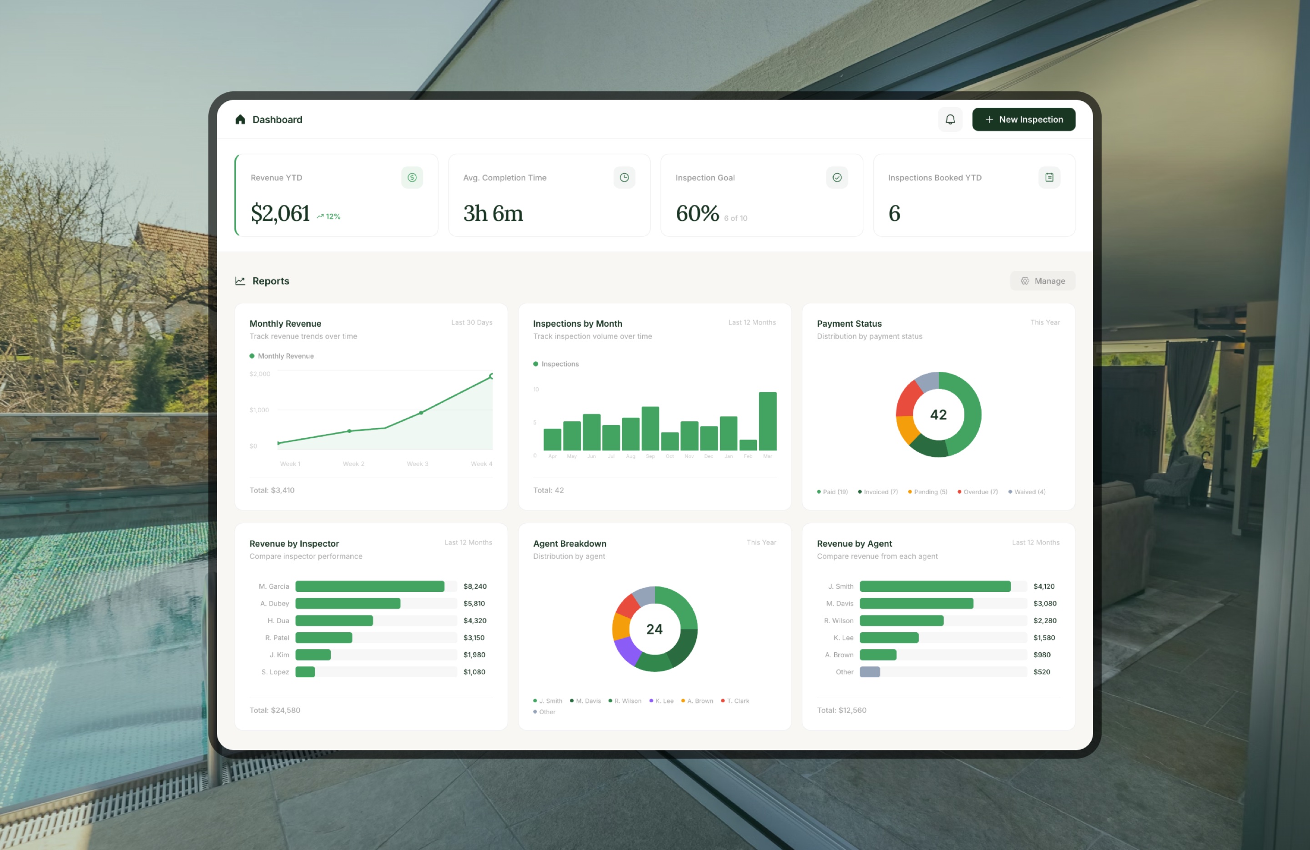
Task: Click the document icon on Inspections Booked YTD card
Action: point(1049,177)
